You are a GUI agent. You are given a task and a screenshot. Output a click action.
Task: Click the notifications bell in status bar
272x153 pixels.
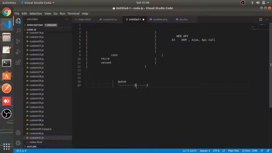[x=268, y=151]
